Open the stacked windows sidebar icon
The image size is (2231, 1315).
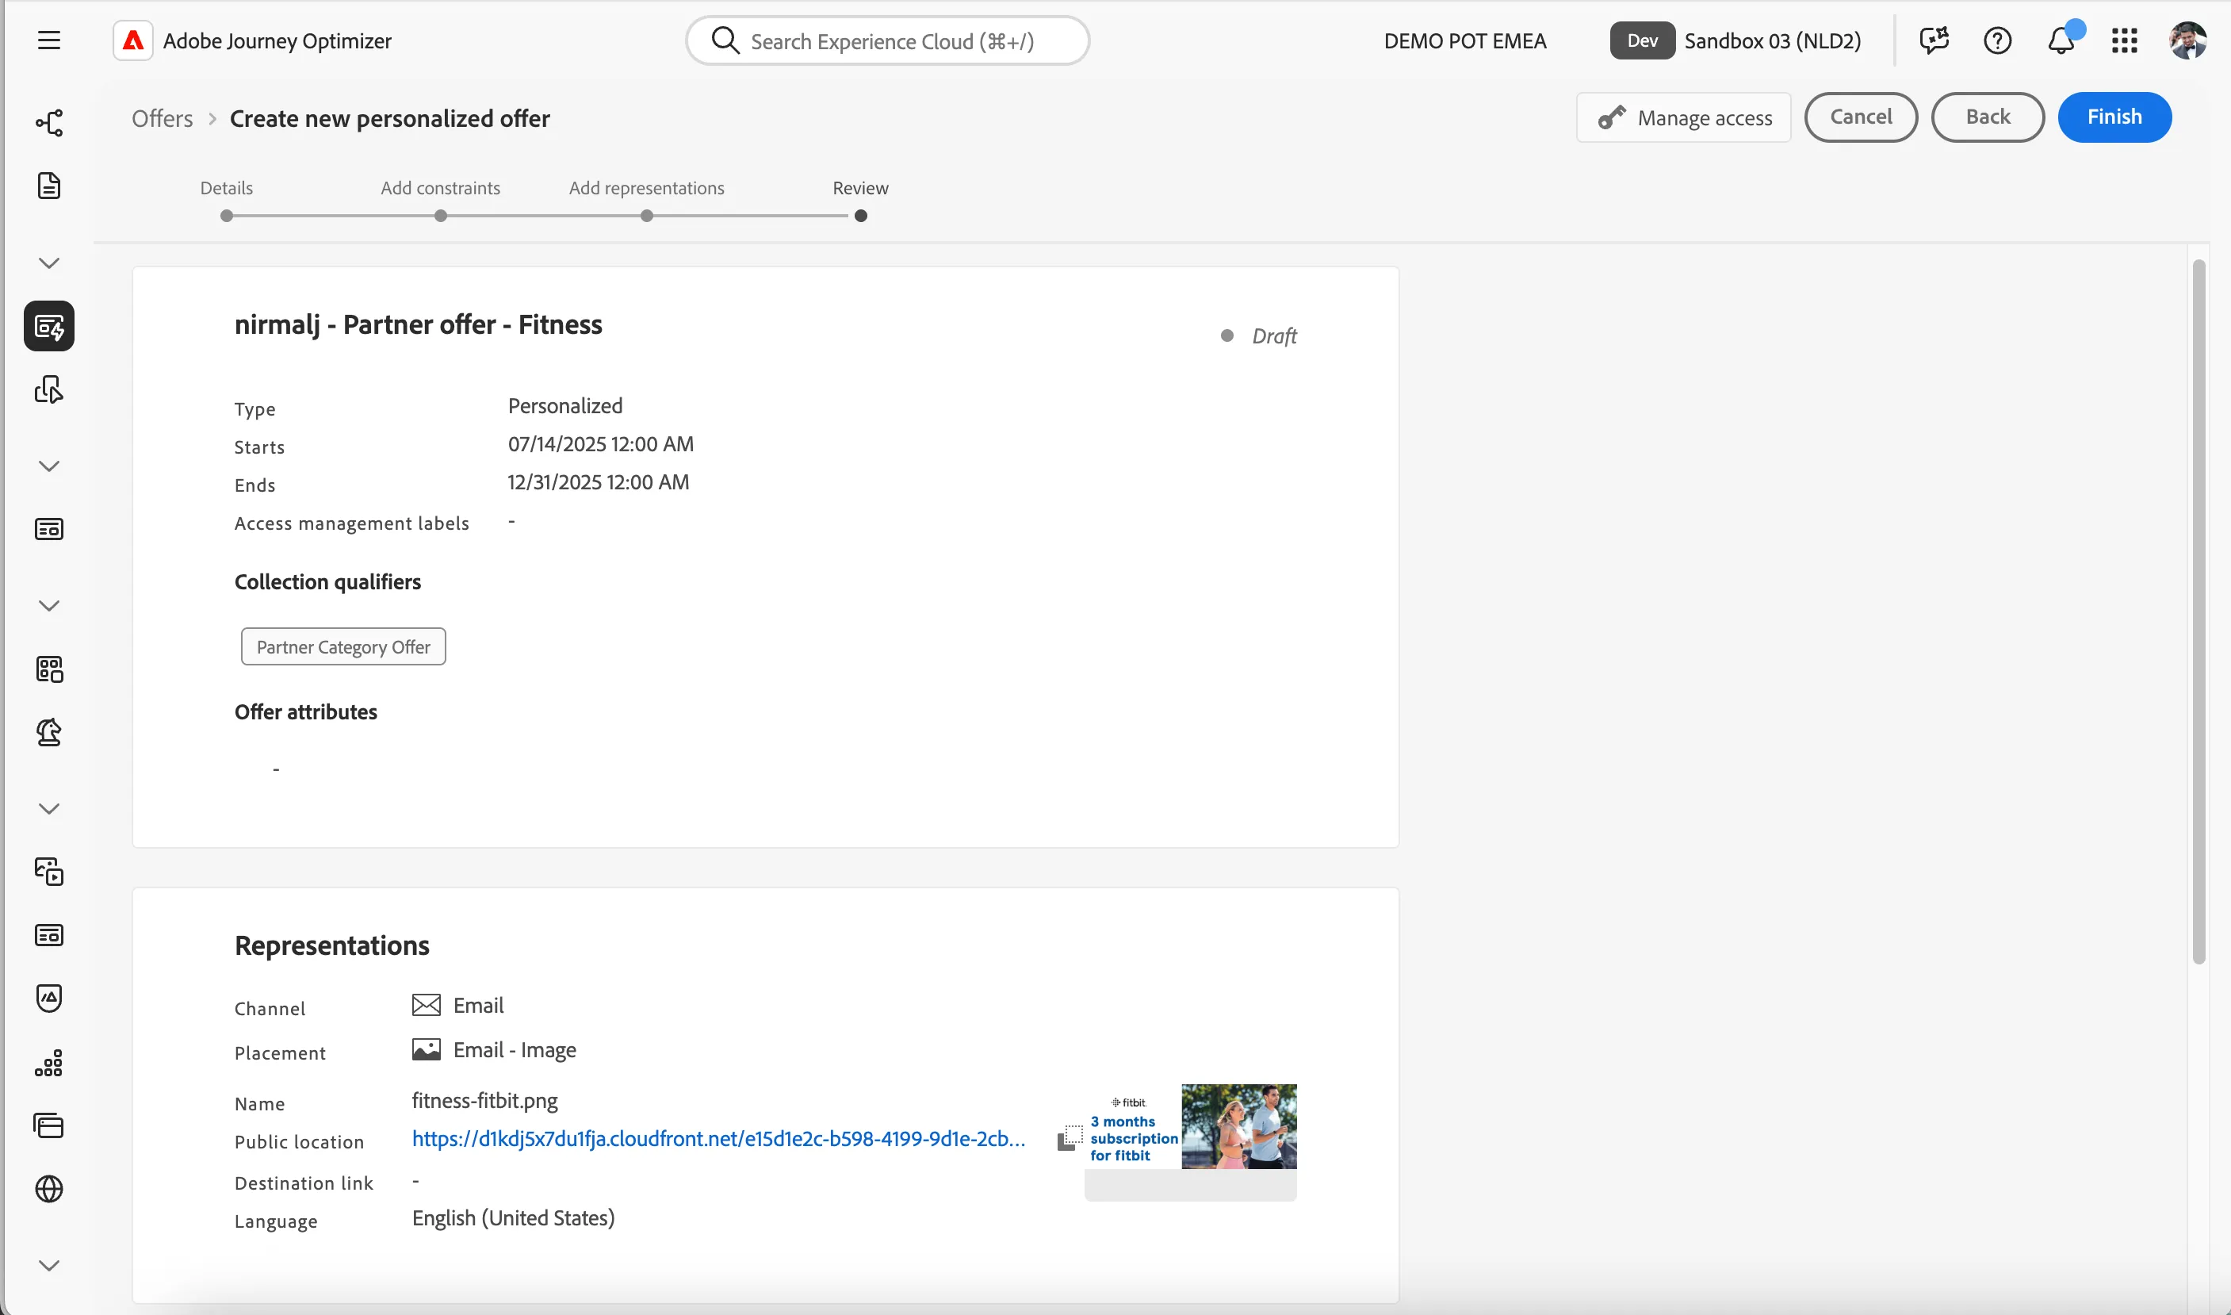48,1125
